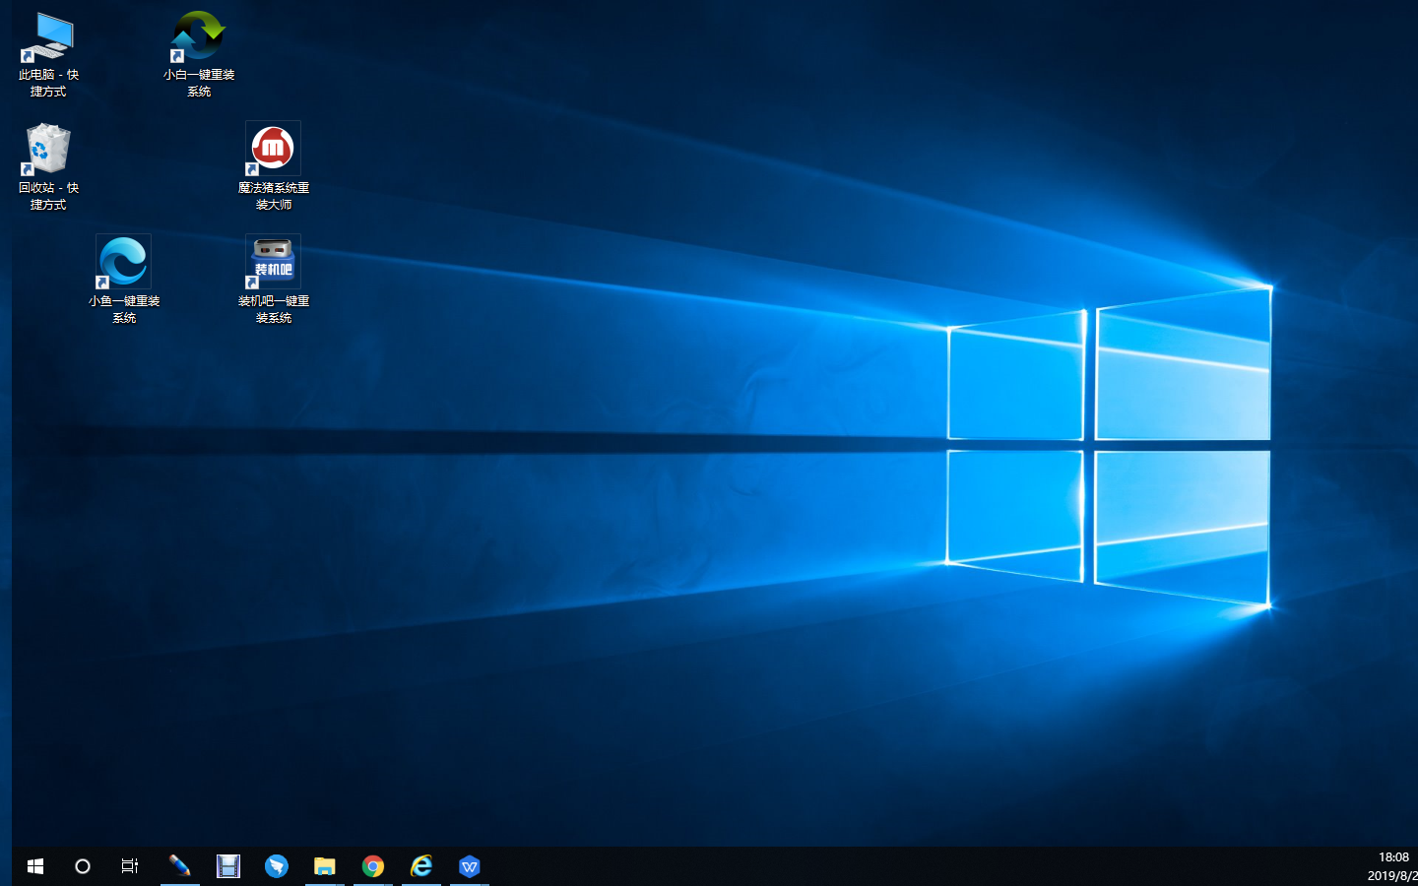1418x886 pixels.
Task: Launch Google Chrome from the taskbar
Action: click(x=373, y=866)
